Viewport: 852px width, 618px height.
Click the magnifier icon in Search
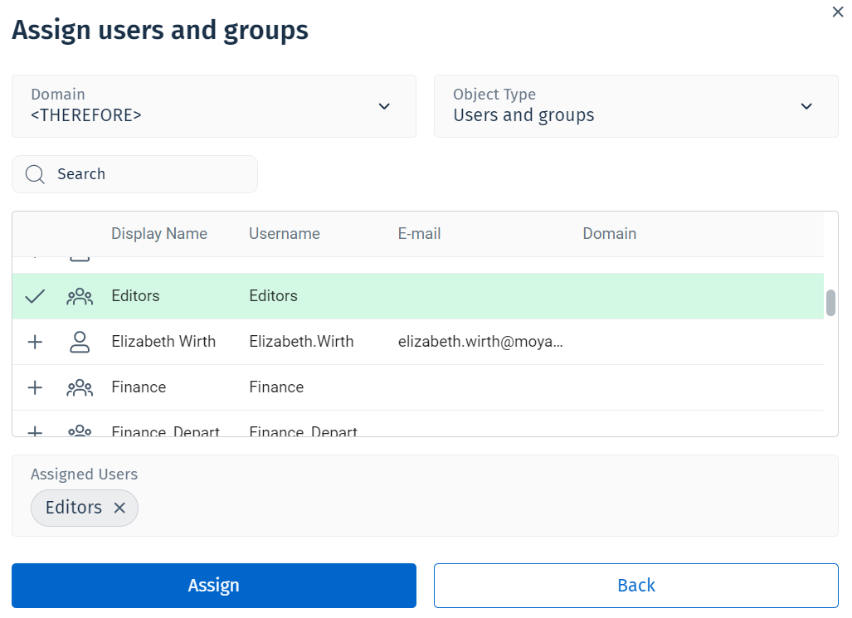tap(35, 174)
